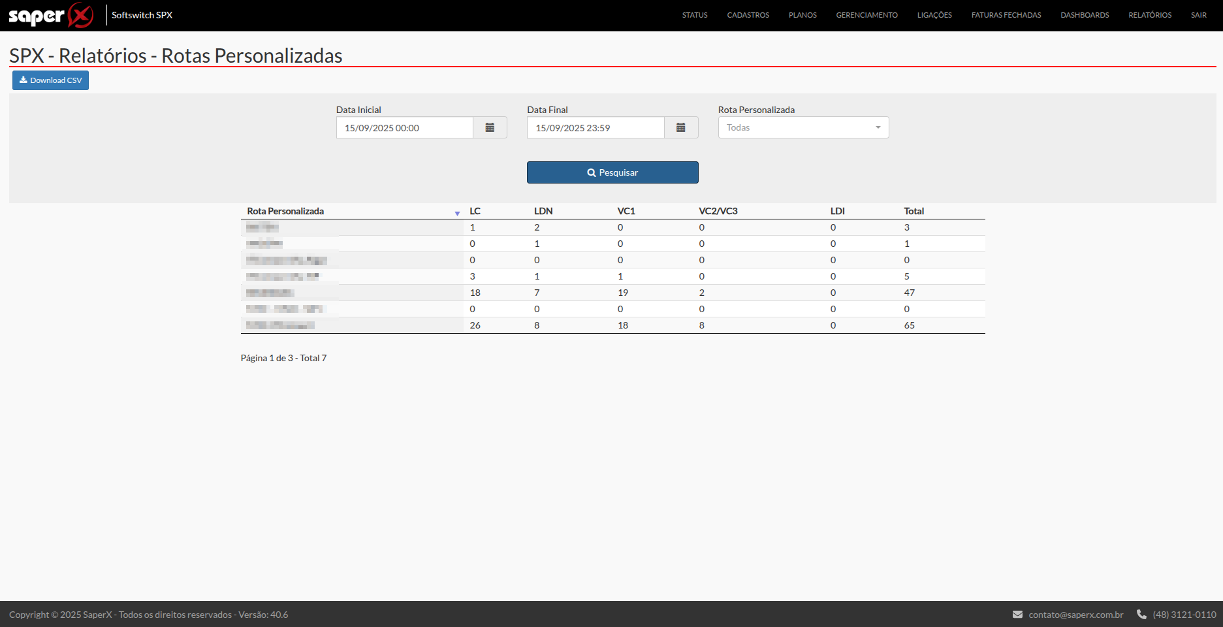
Task: Open the RELATÓRIOS menu
Action: tap(1150, 15)
